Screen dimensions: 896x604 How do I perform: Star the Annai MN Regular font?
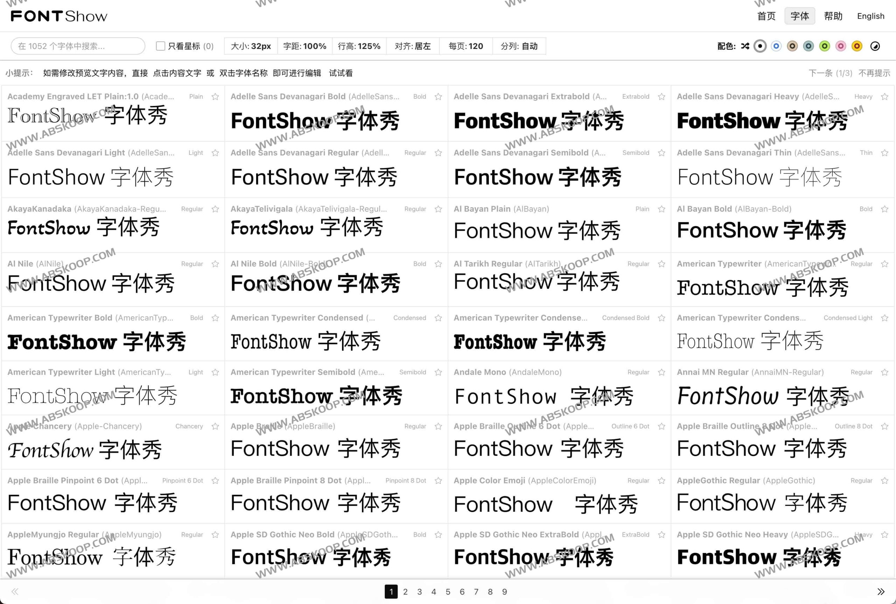click(885, 372)
